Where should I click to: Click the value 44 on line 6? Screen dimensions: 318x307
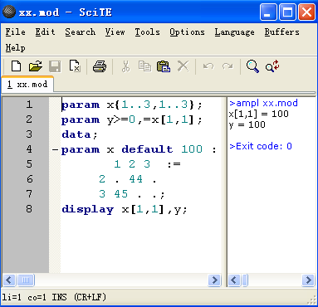tap(136, 179)
